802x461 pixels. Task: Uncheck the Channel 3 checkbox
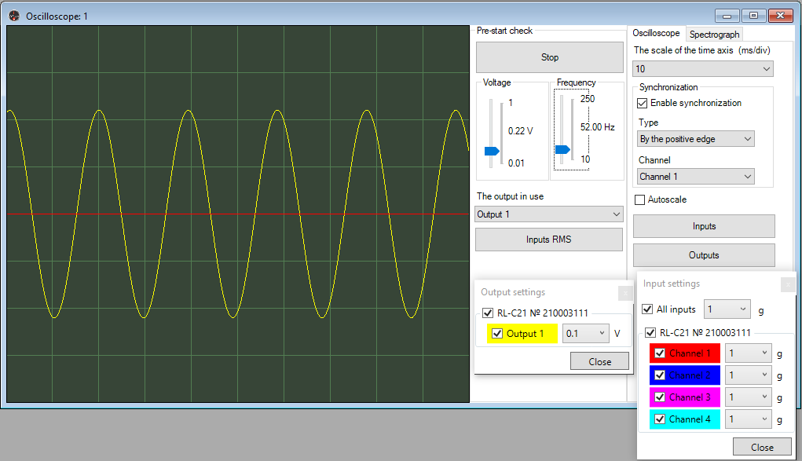click(x=660, y=397)
